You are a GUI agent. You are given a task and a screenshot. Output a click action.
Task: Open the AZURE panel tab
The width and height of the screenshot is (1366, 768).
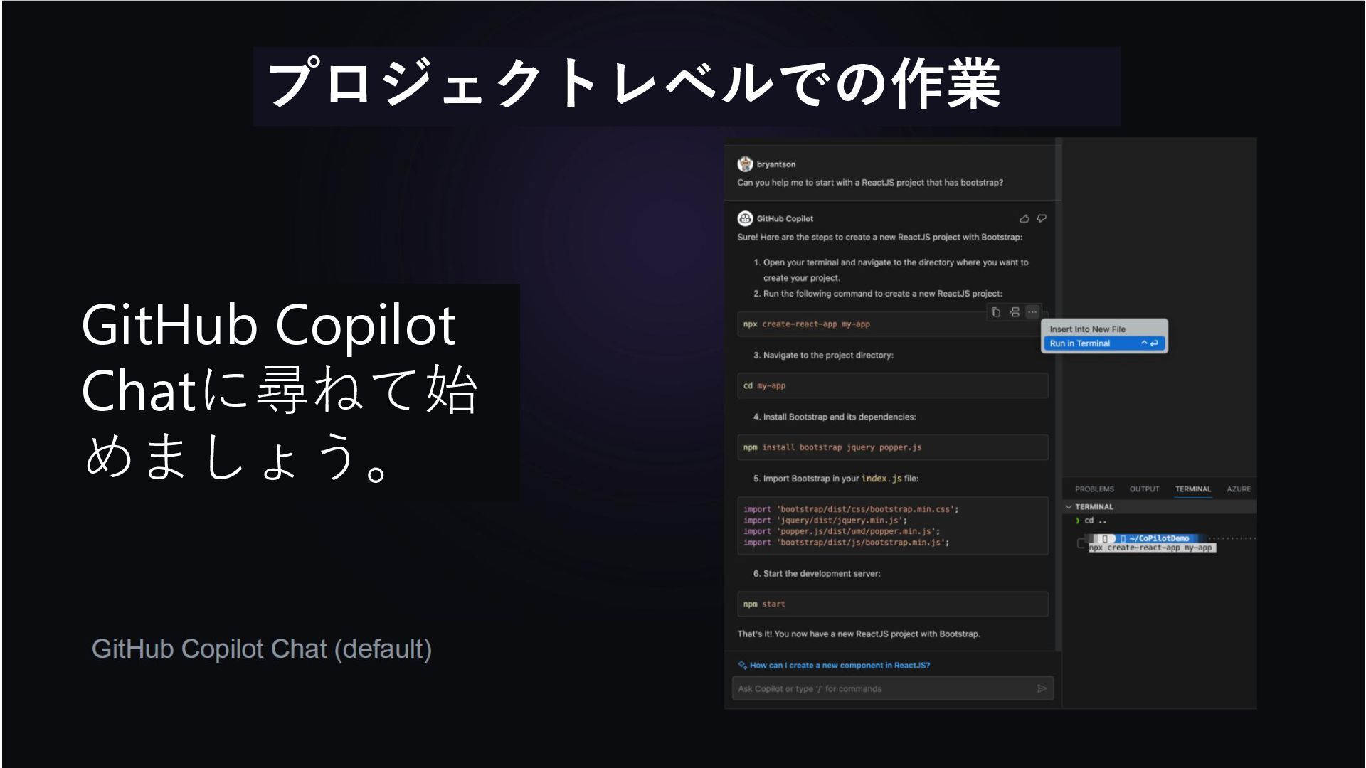[x=1238, y=489]
